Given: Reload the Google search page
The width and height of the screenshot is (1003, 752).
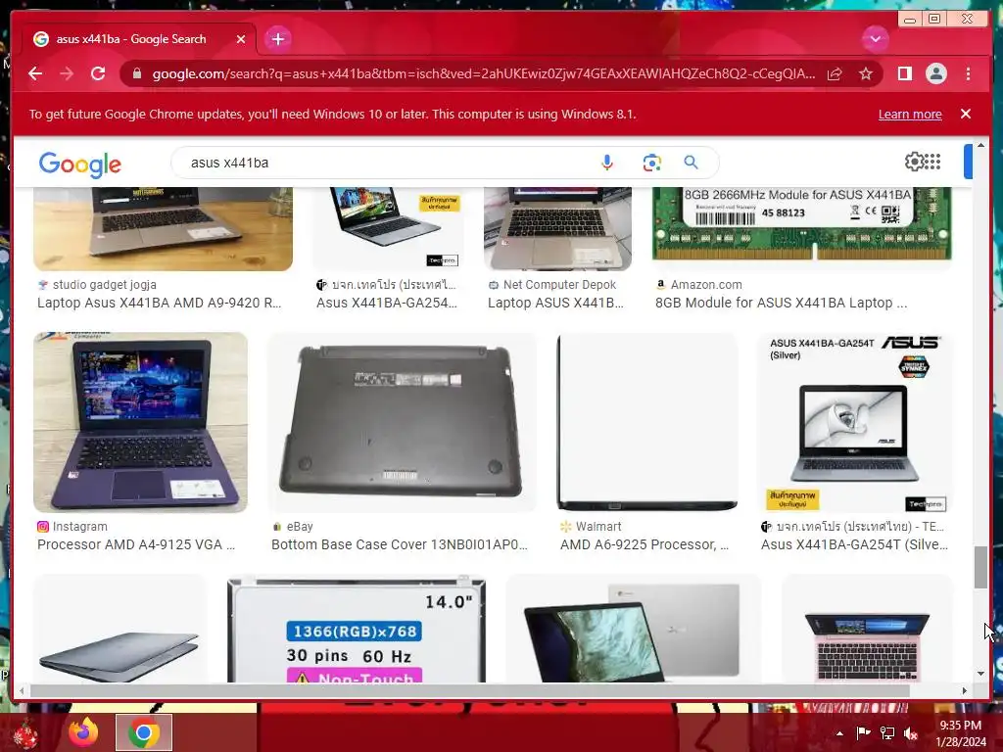Looking at the screenshot, I should [98, 73].
